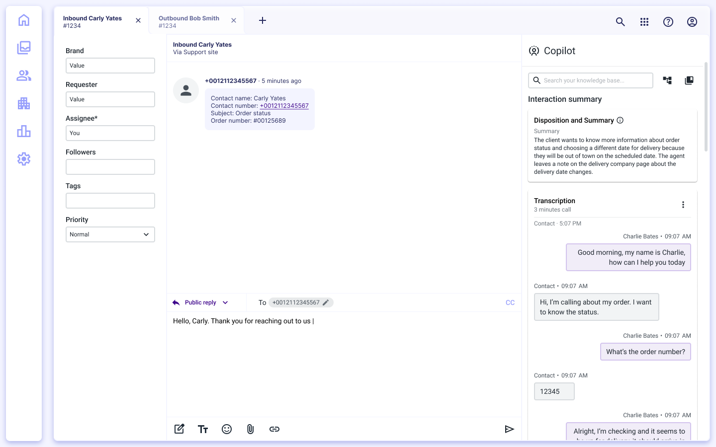Send the reply message

click(x=510, y=429)
